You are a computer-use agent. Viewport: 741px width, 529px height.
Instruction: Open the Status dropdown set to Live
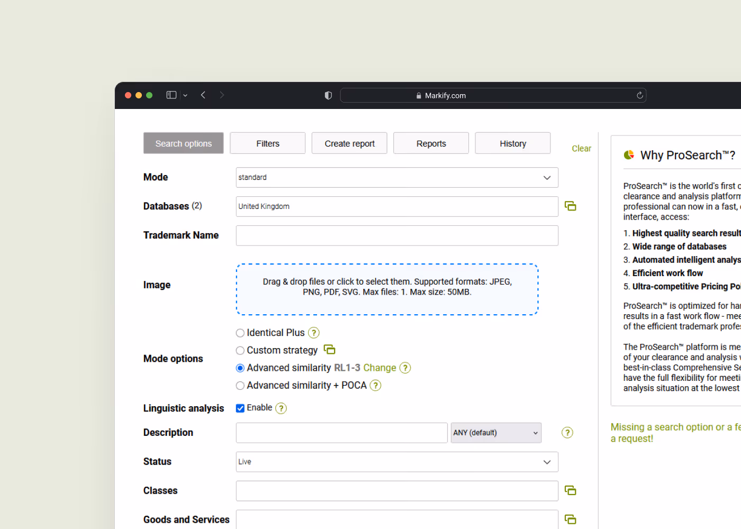(397, 462)
